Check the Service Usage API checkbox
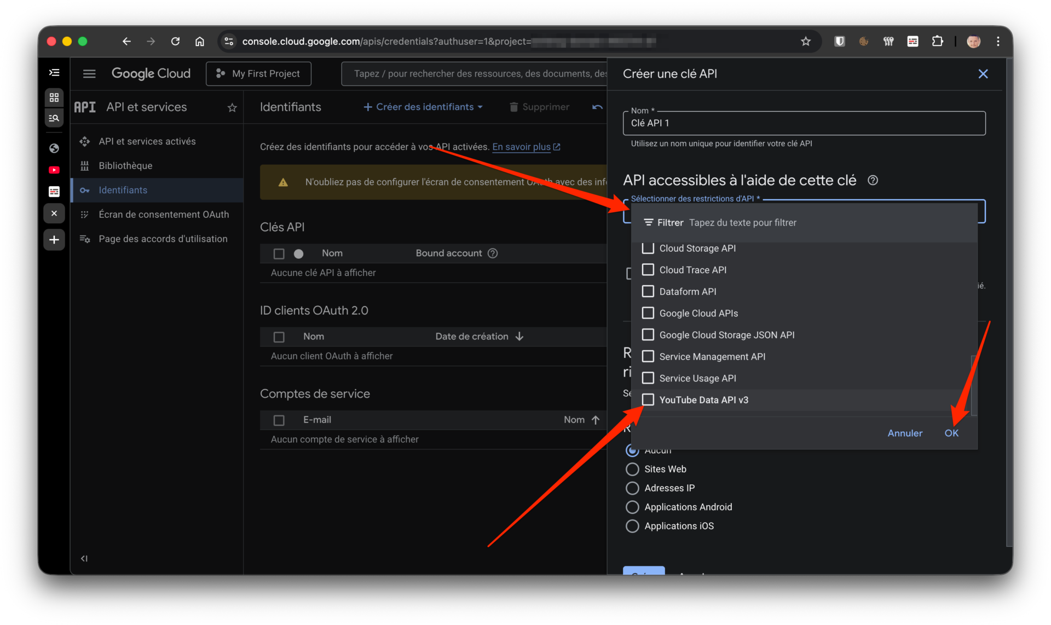Image resolution: width=1051 pixels, height=625 pixels. point(648,378)
